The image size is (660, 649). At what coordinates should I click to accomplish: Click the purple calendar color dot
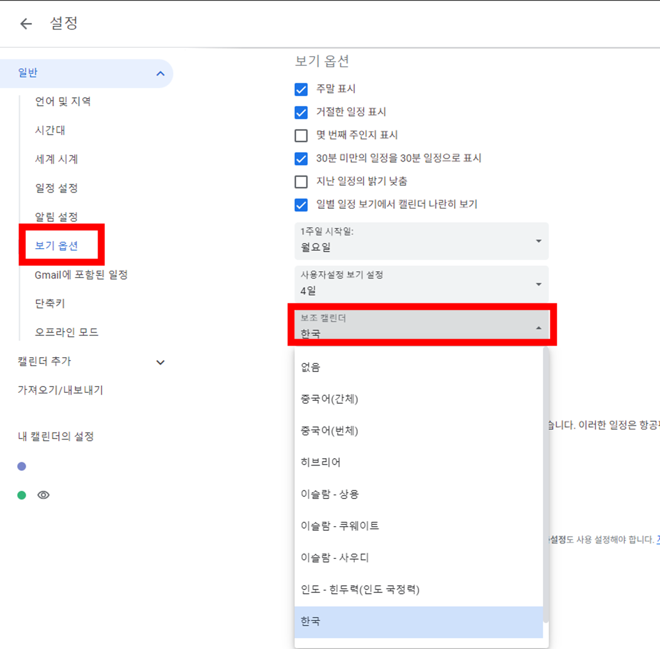click(22, 466)
